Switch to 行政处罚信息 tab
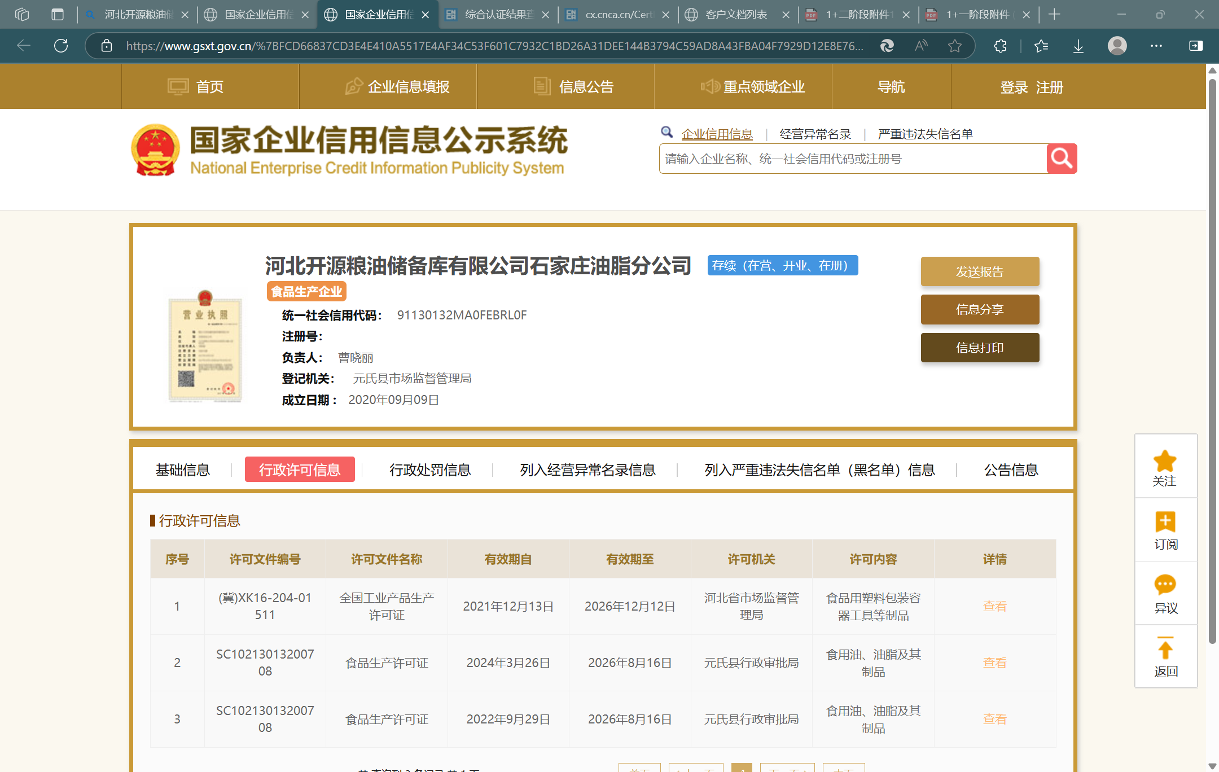1219x772 pixels. pyautogui.click(x=430, y=470)
